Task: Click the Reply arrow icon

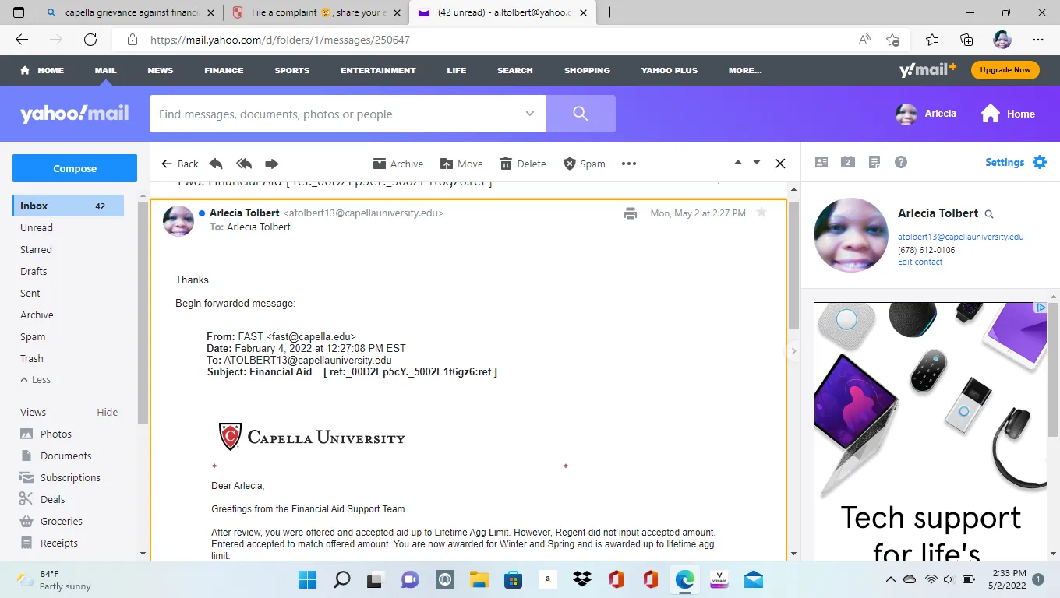Action: 216,164
